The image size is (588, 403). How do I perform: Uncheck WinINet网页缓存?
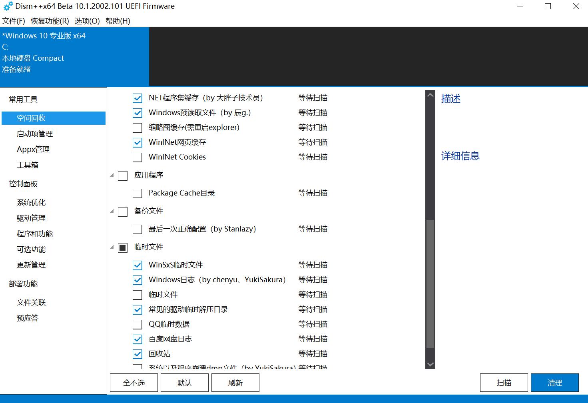point(137,142)
